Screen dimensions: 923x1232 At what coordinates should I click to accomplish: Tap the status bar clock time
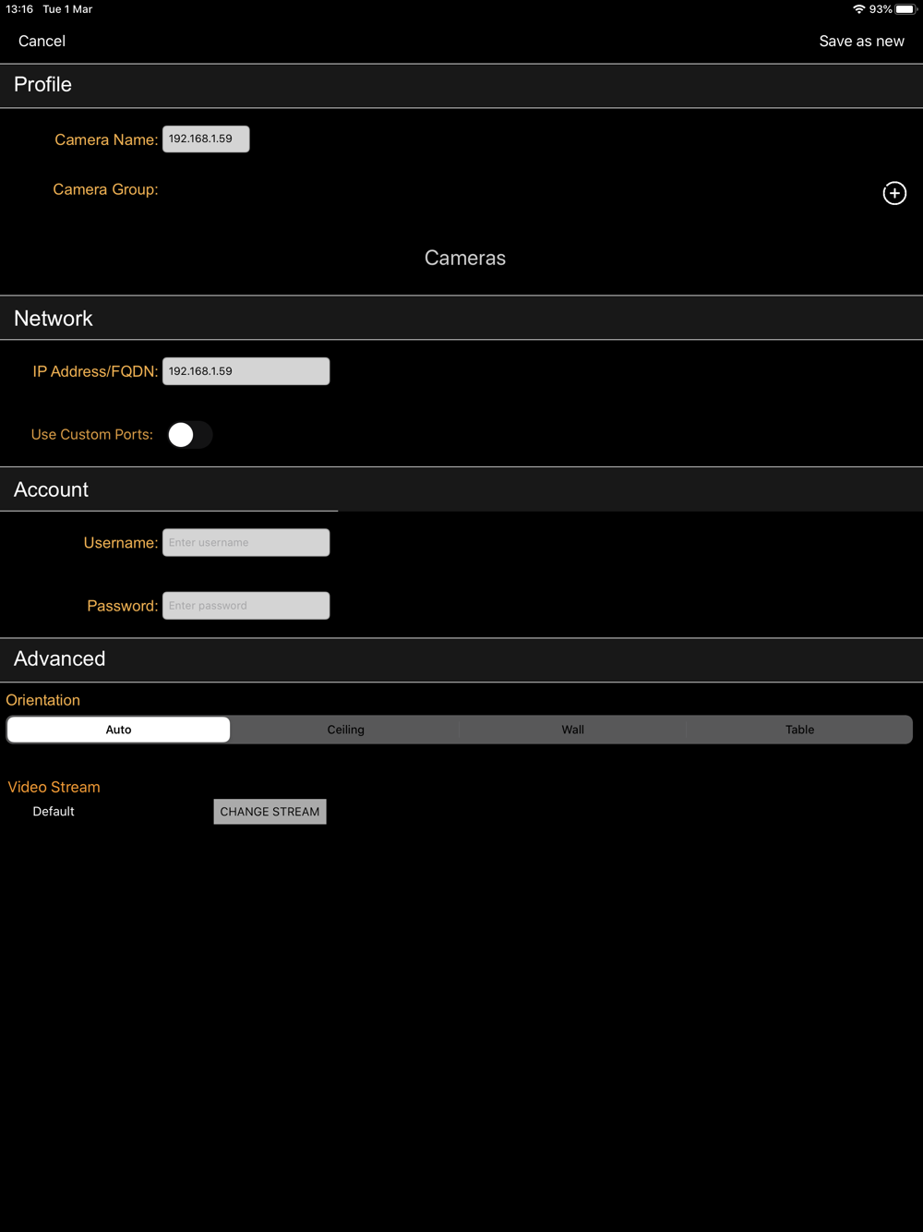click(19, 9)
